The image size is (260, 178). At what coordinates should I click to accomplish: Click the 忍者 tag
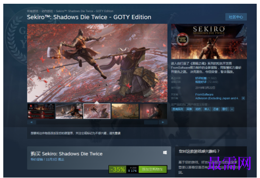point(216,109)
